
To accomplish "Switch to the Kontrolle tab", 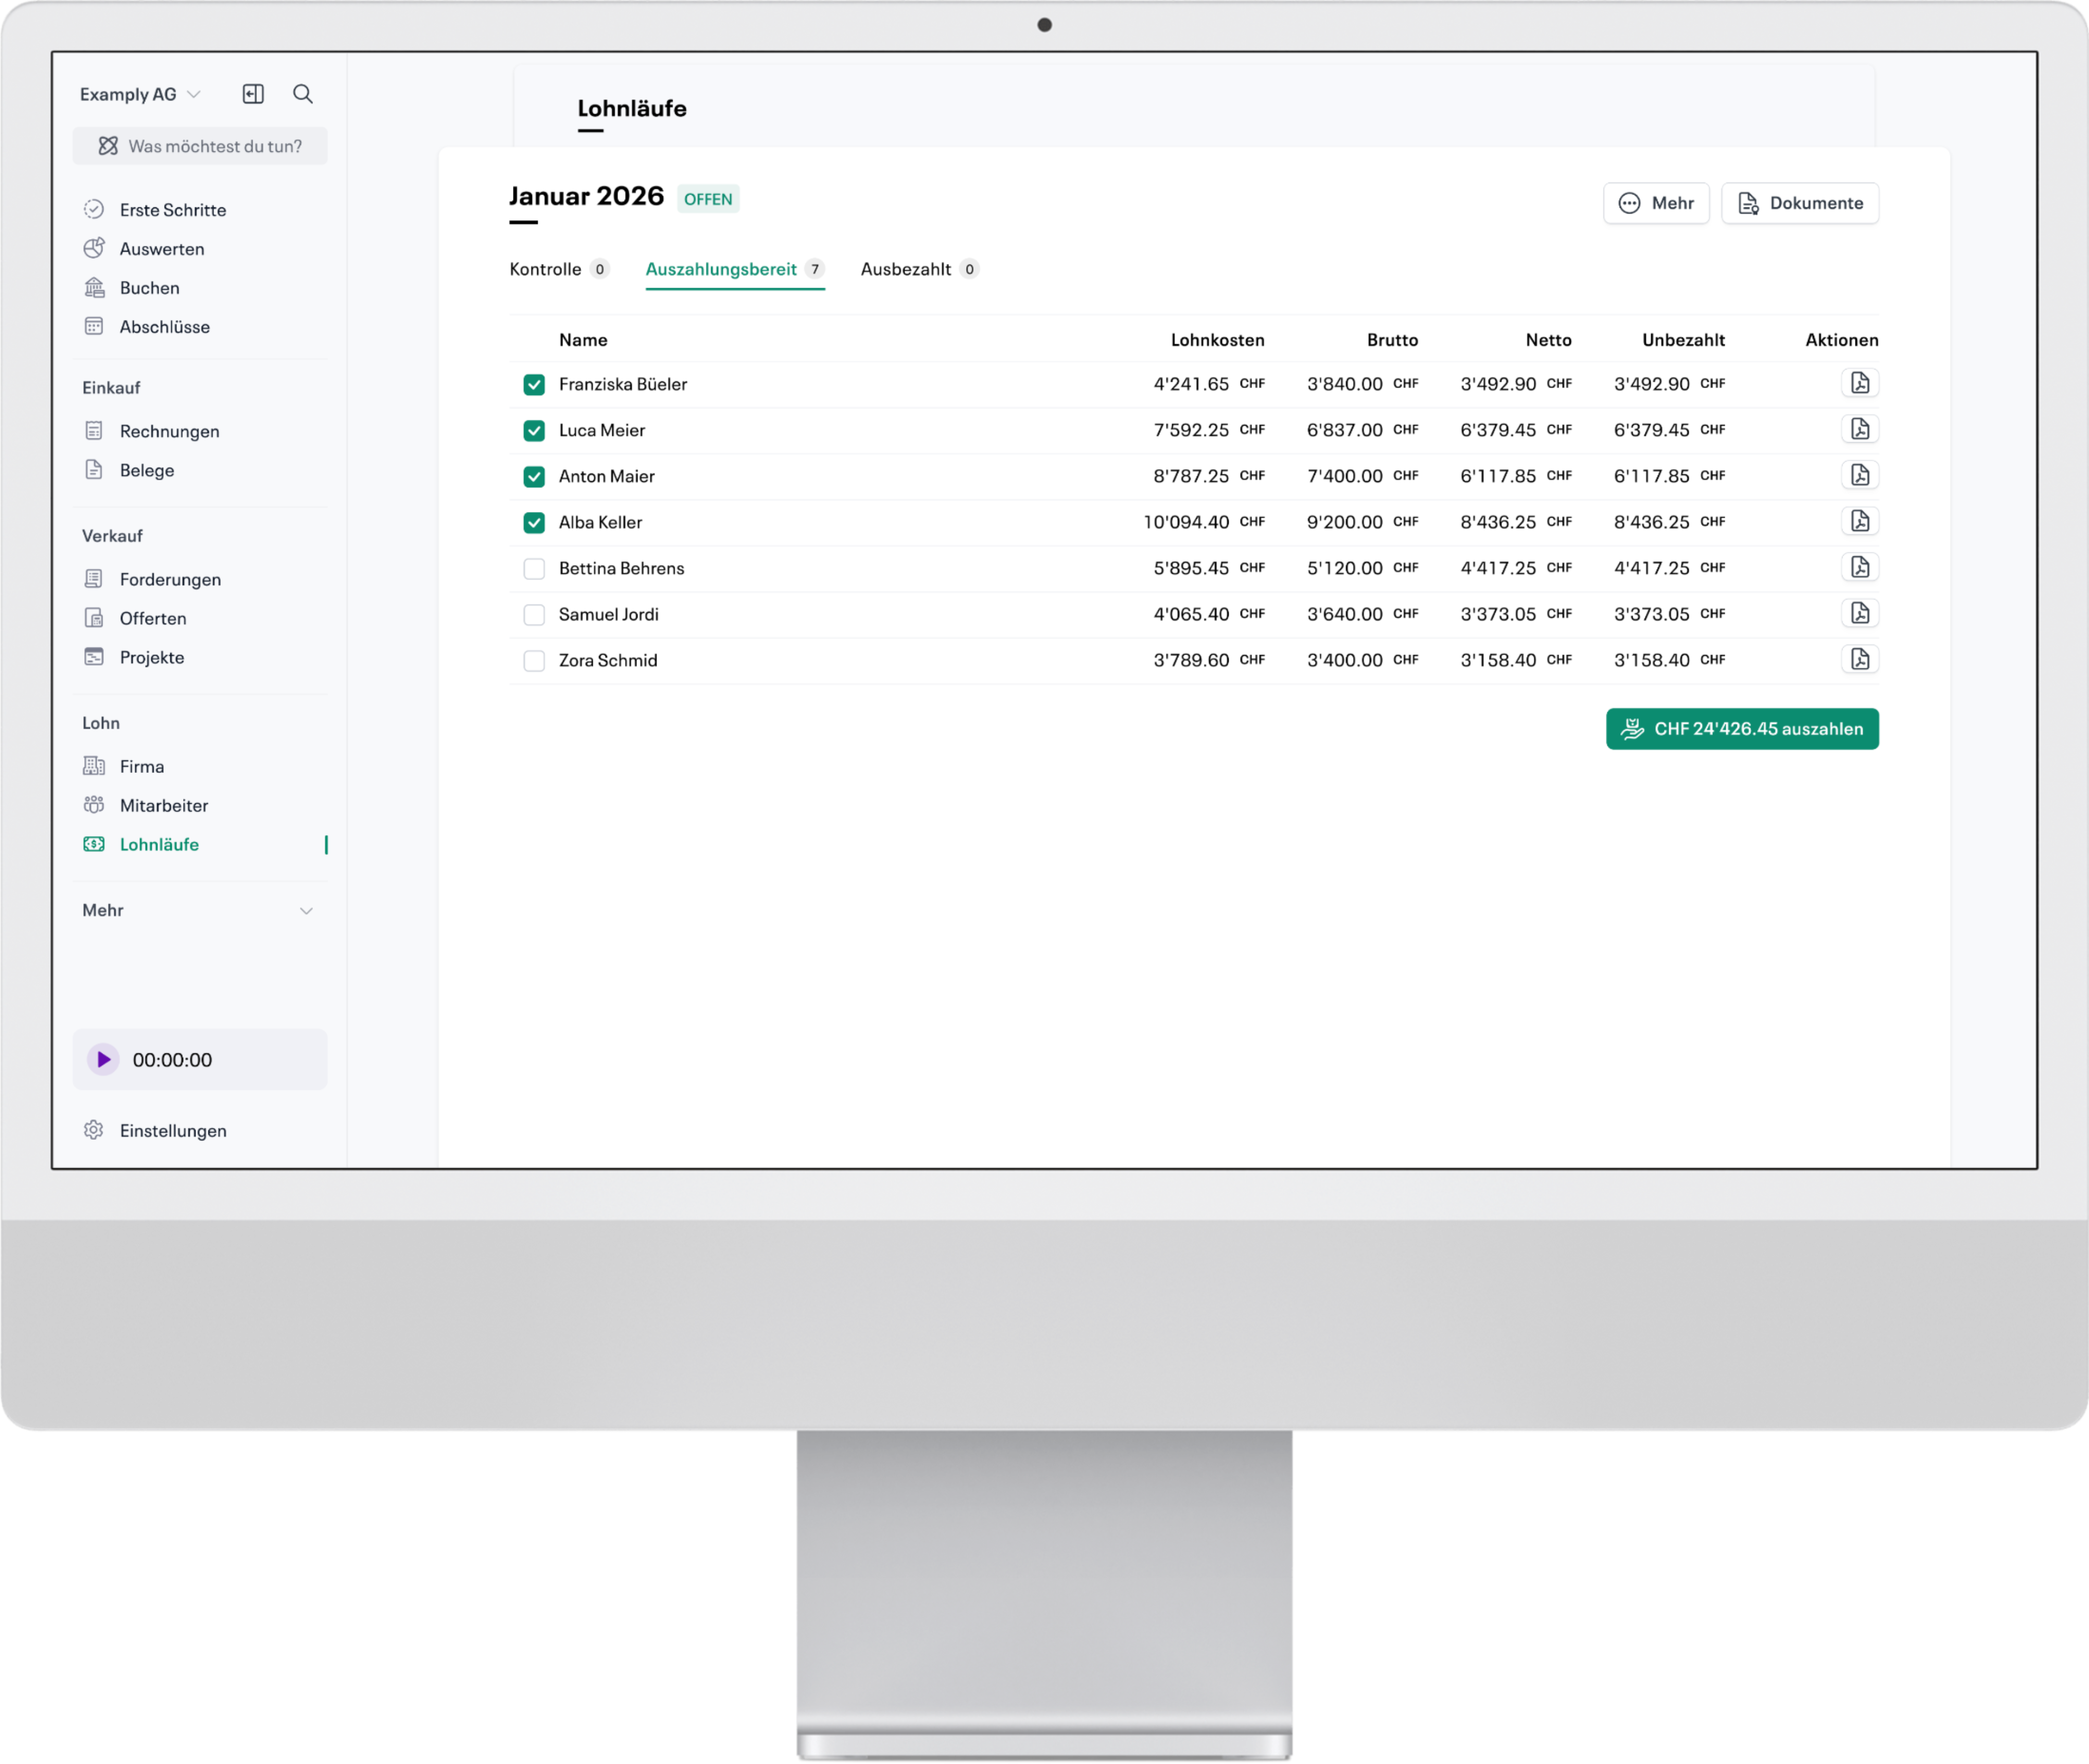I will [546, 269].
